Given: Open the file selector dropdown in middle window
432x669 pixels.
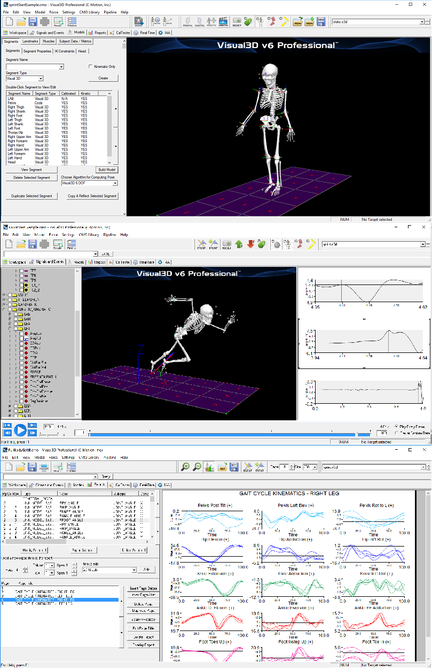Looking at the screenshot, I should click(423, 244).
